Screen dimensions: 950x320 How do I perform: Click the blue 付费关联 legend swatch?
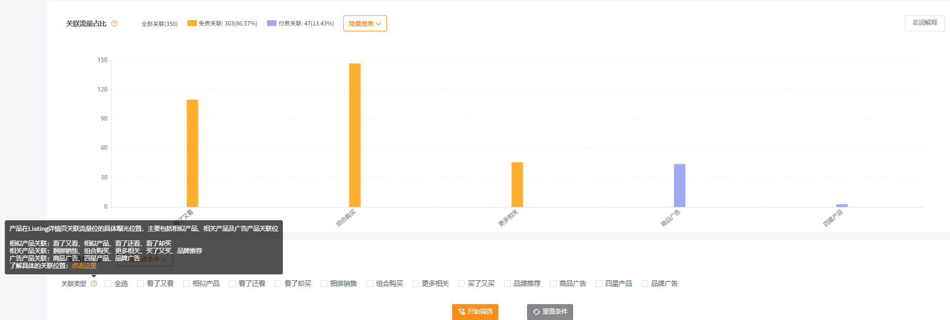272,23
